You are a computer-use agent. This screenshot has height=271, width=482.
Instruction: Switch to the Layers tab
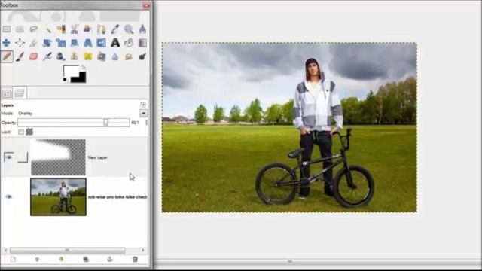(20, 93)
